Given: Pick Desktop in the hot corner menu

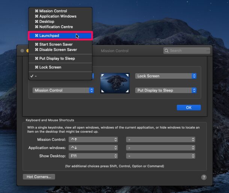Looking at the screenshot, I should click(60, 21).
